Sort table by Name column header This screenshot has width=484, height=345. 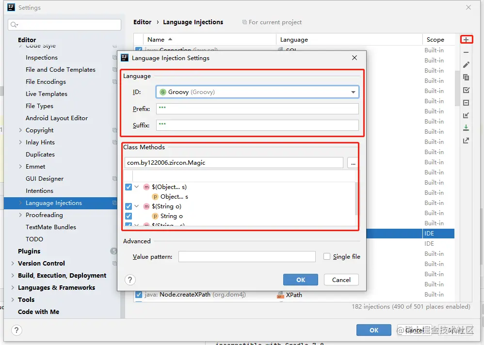(x=210, y=39)
